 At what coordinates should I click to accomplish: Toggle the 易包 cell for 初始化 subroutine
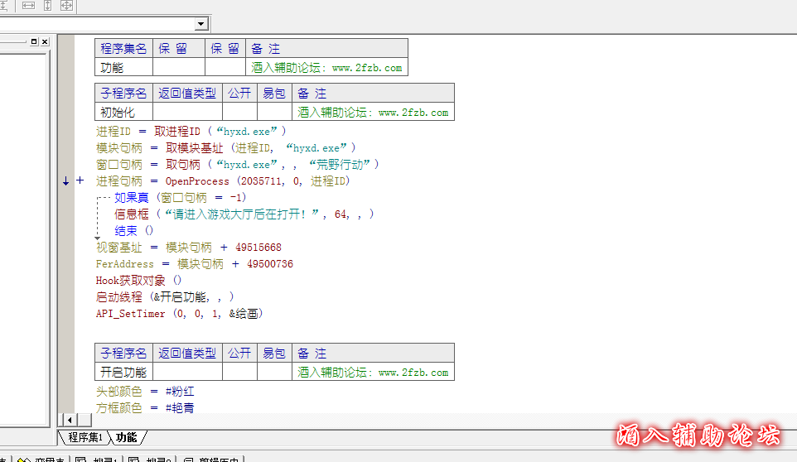point(273,112)
